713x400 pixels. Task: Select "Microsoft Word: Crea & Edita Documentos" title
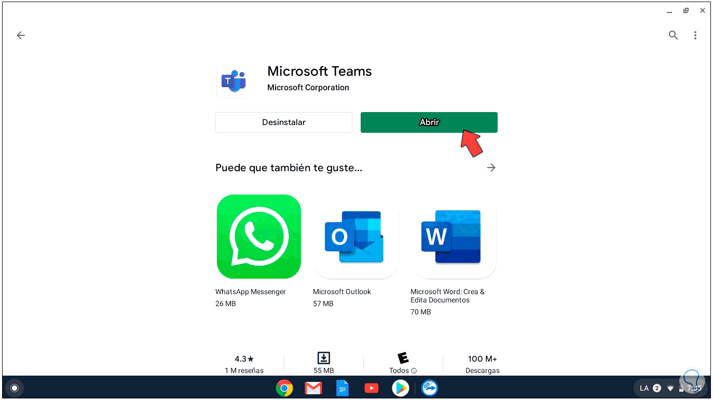pyautogui.click(x=447, y=296)
